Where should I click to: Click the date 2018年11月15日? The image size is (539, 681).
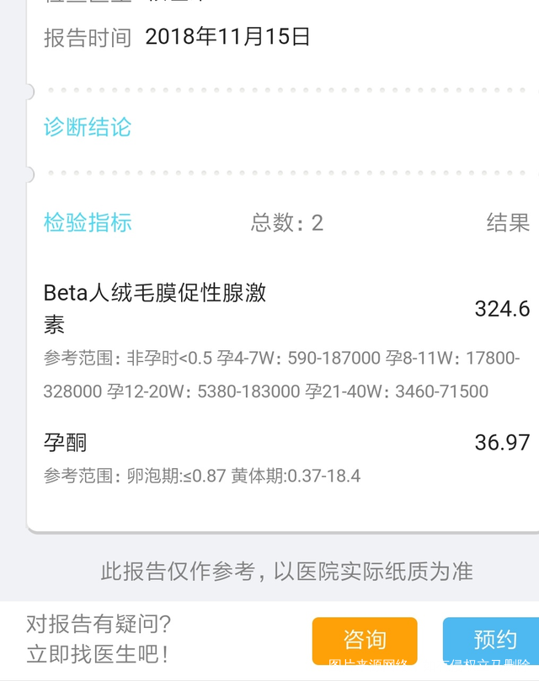click(227, 36)
